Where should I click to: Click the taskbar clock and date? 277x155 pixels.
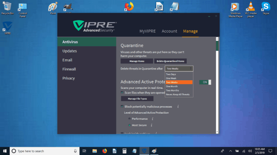tap(259, 151)
